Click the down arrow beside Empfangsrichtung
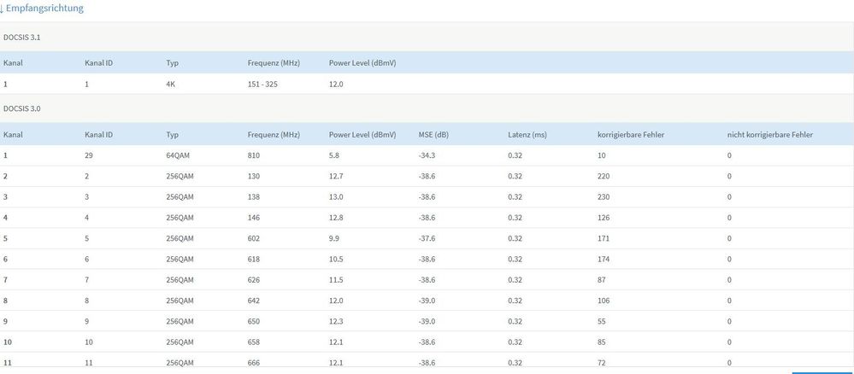The height and width of the screenshot is (374, 854). (3, 8)
